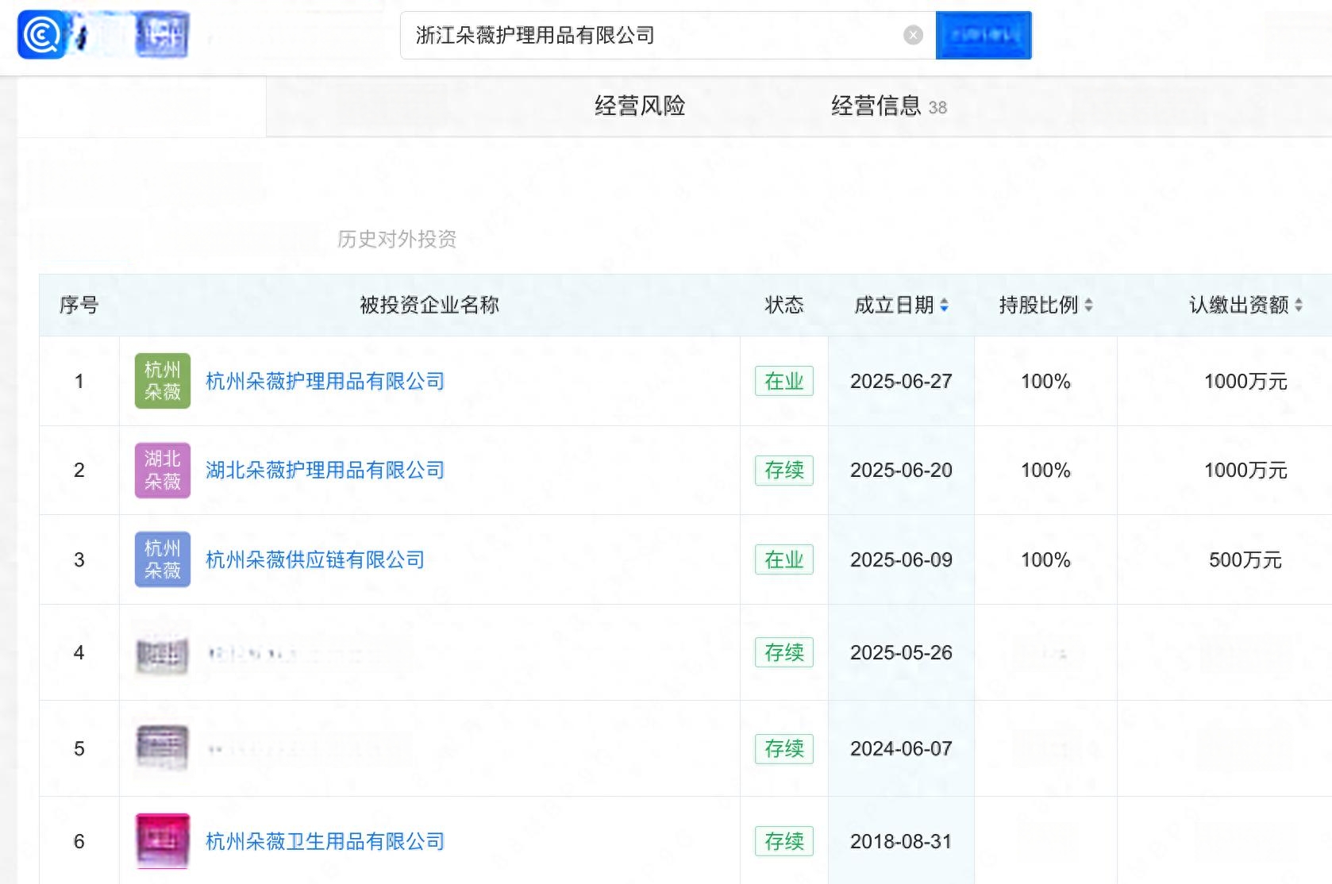Viewport: 1332px width, 884px height.
Task: Sort by 持股比例 column arrows
Action: pyautogui.click(x=1088, y=305)
